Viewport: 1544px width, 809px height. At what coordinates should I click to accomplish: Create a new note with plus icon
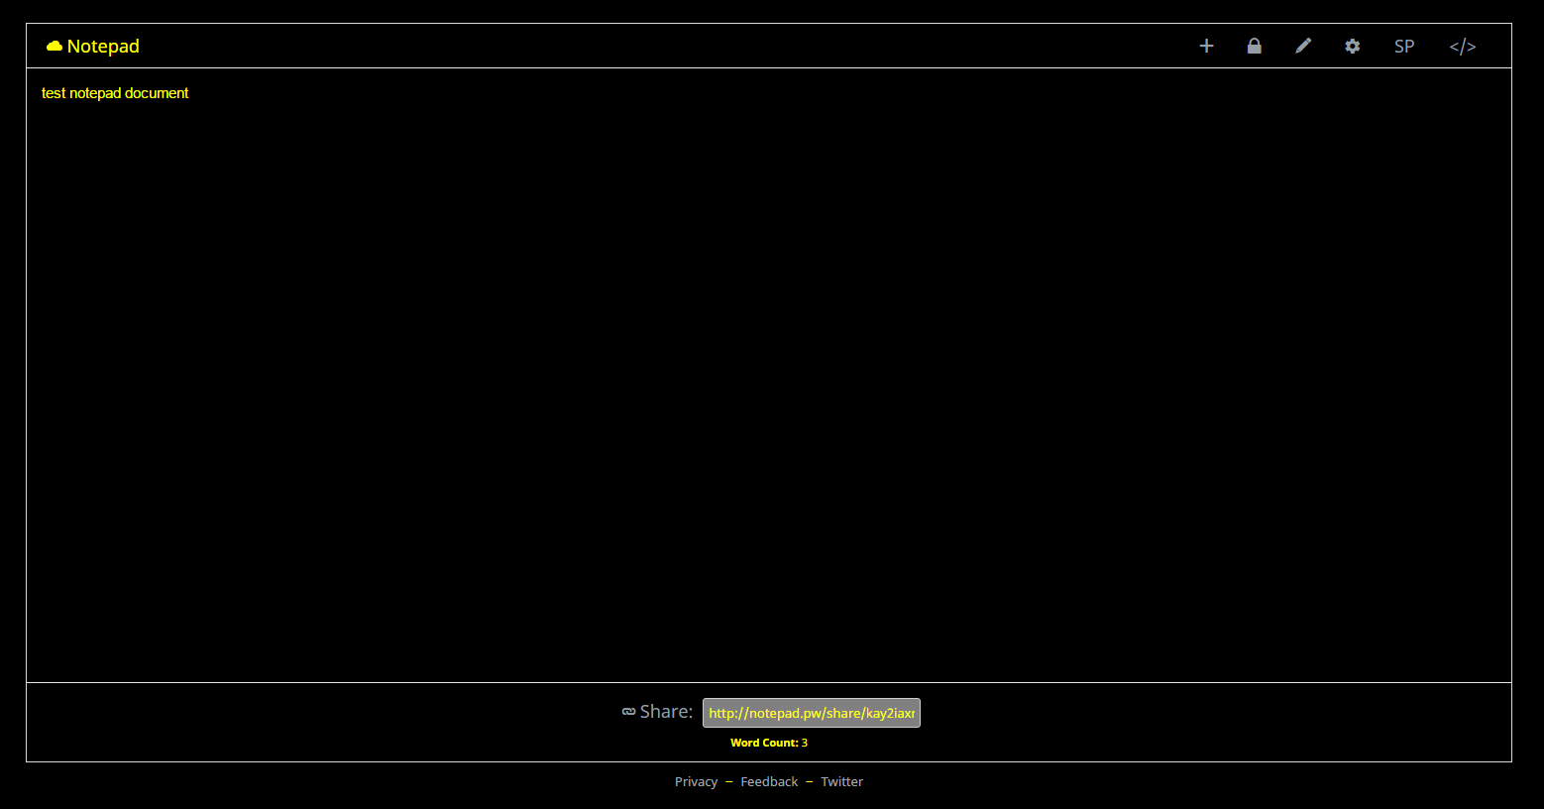pos(1206,46)
